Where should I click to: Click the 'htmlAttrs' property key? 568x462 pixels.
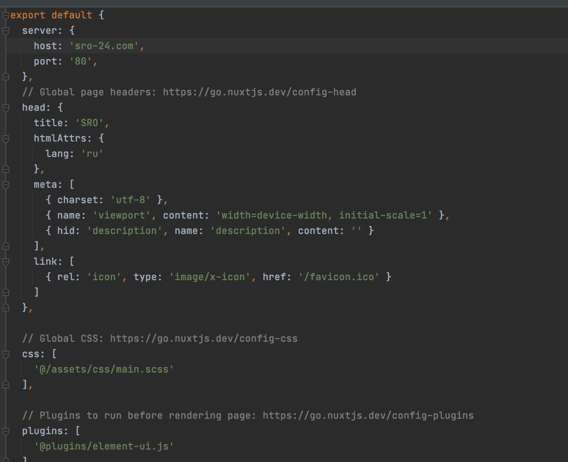tap(60, 138)
